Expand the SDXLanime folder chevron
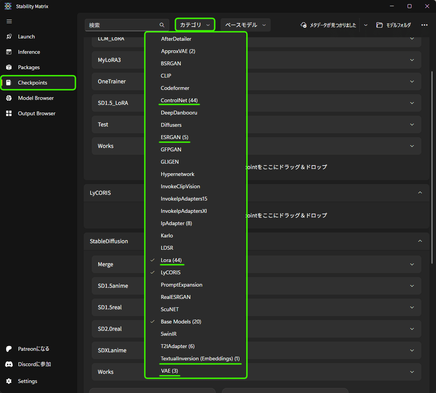The image size is (436, 393). tap(412, 350)
